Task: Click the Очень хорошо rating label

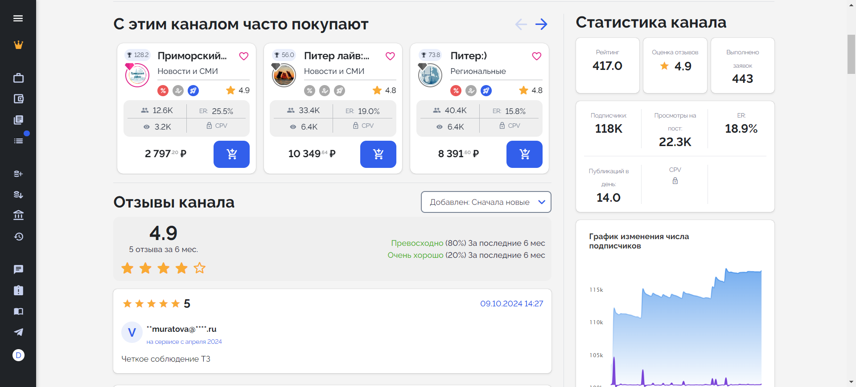Action: (x=415, y=255)
